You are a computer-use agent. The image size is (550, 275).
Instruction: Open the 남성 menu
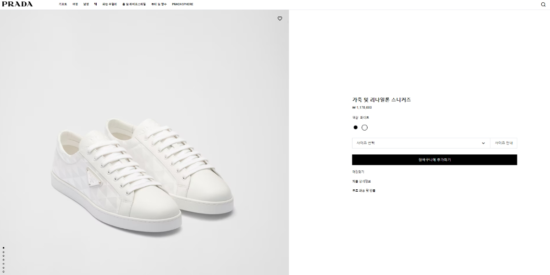86,4
